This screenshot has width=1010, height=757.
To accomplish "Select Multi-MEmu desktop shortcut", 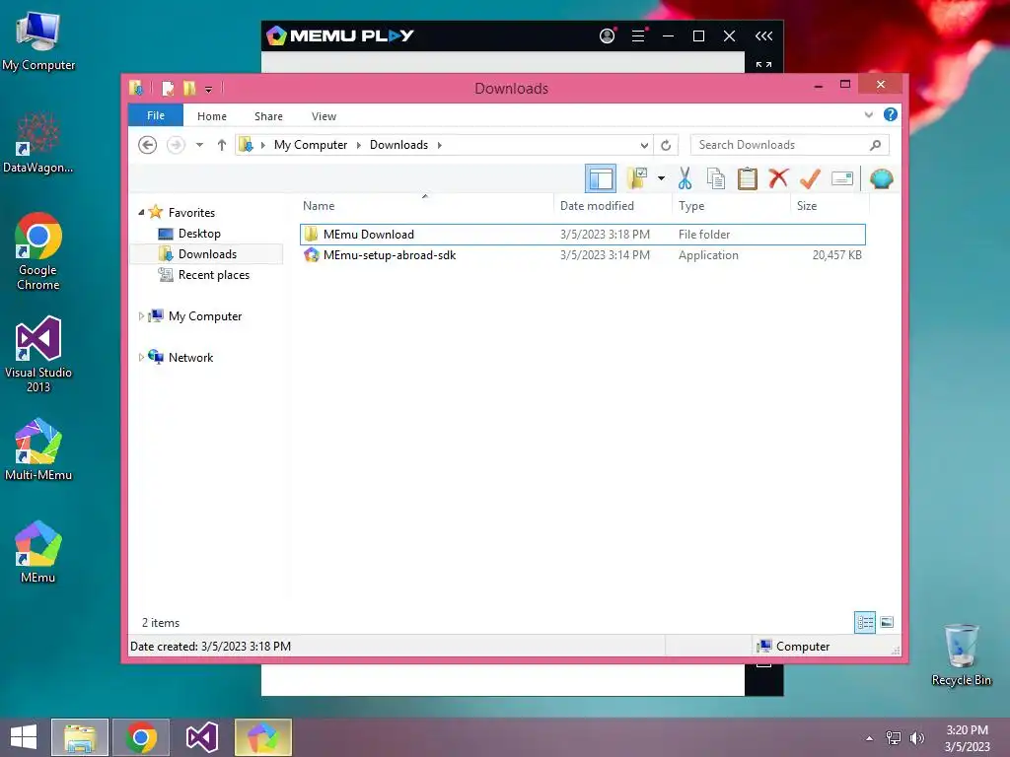I will click(38, 449).
